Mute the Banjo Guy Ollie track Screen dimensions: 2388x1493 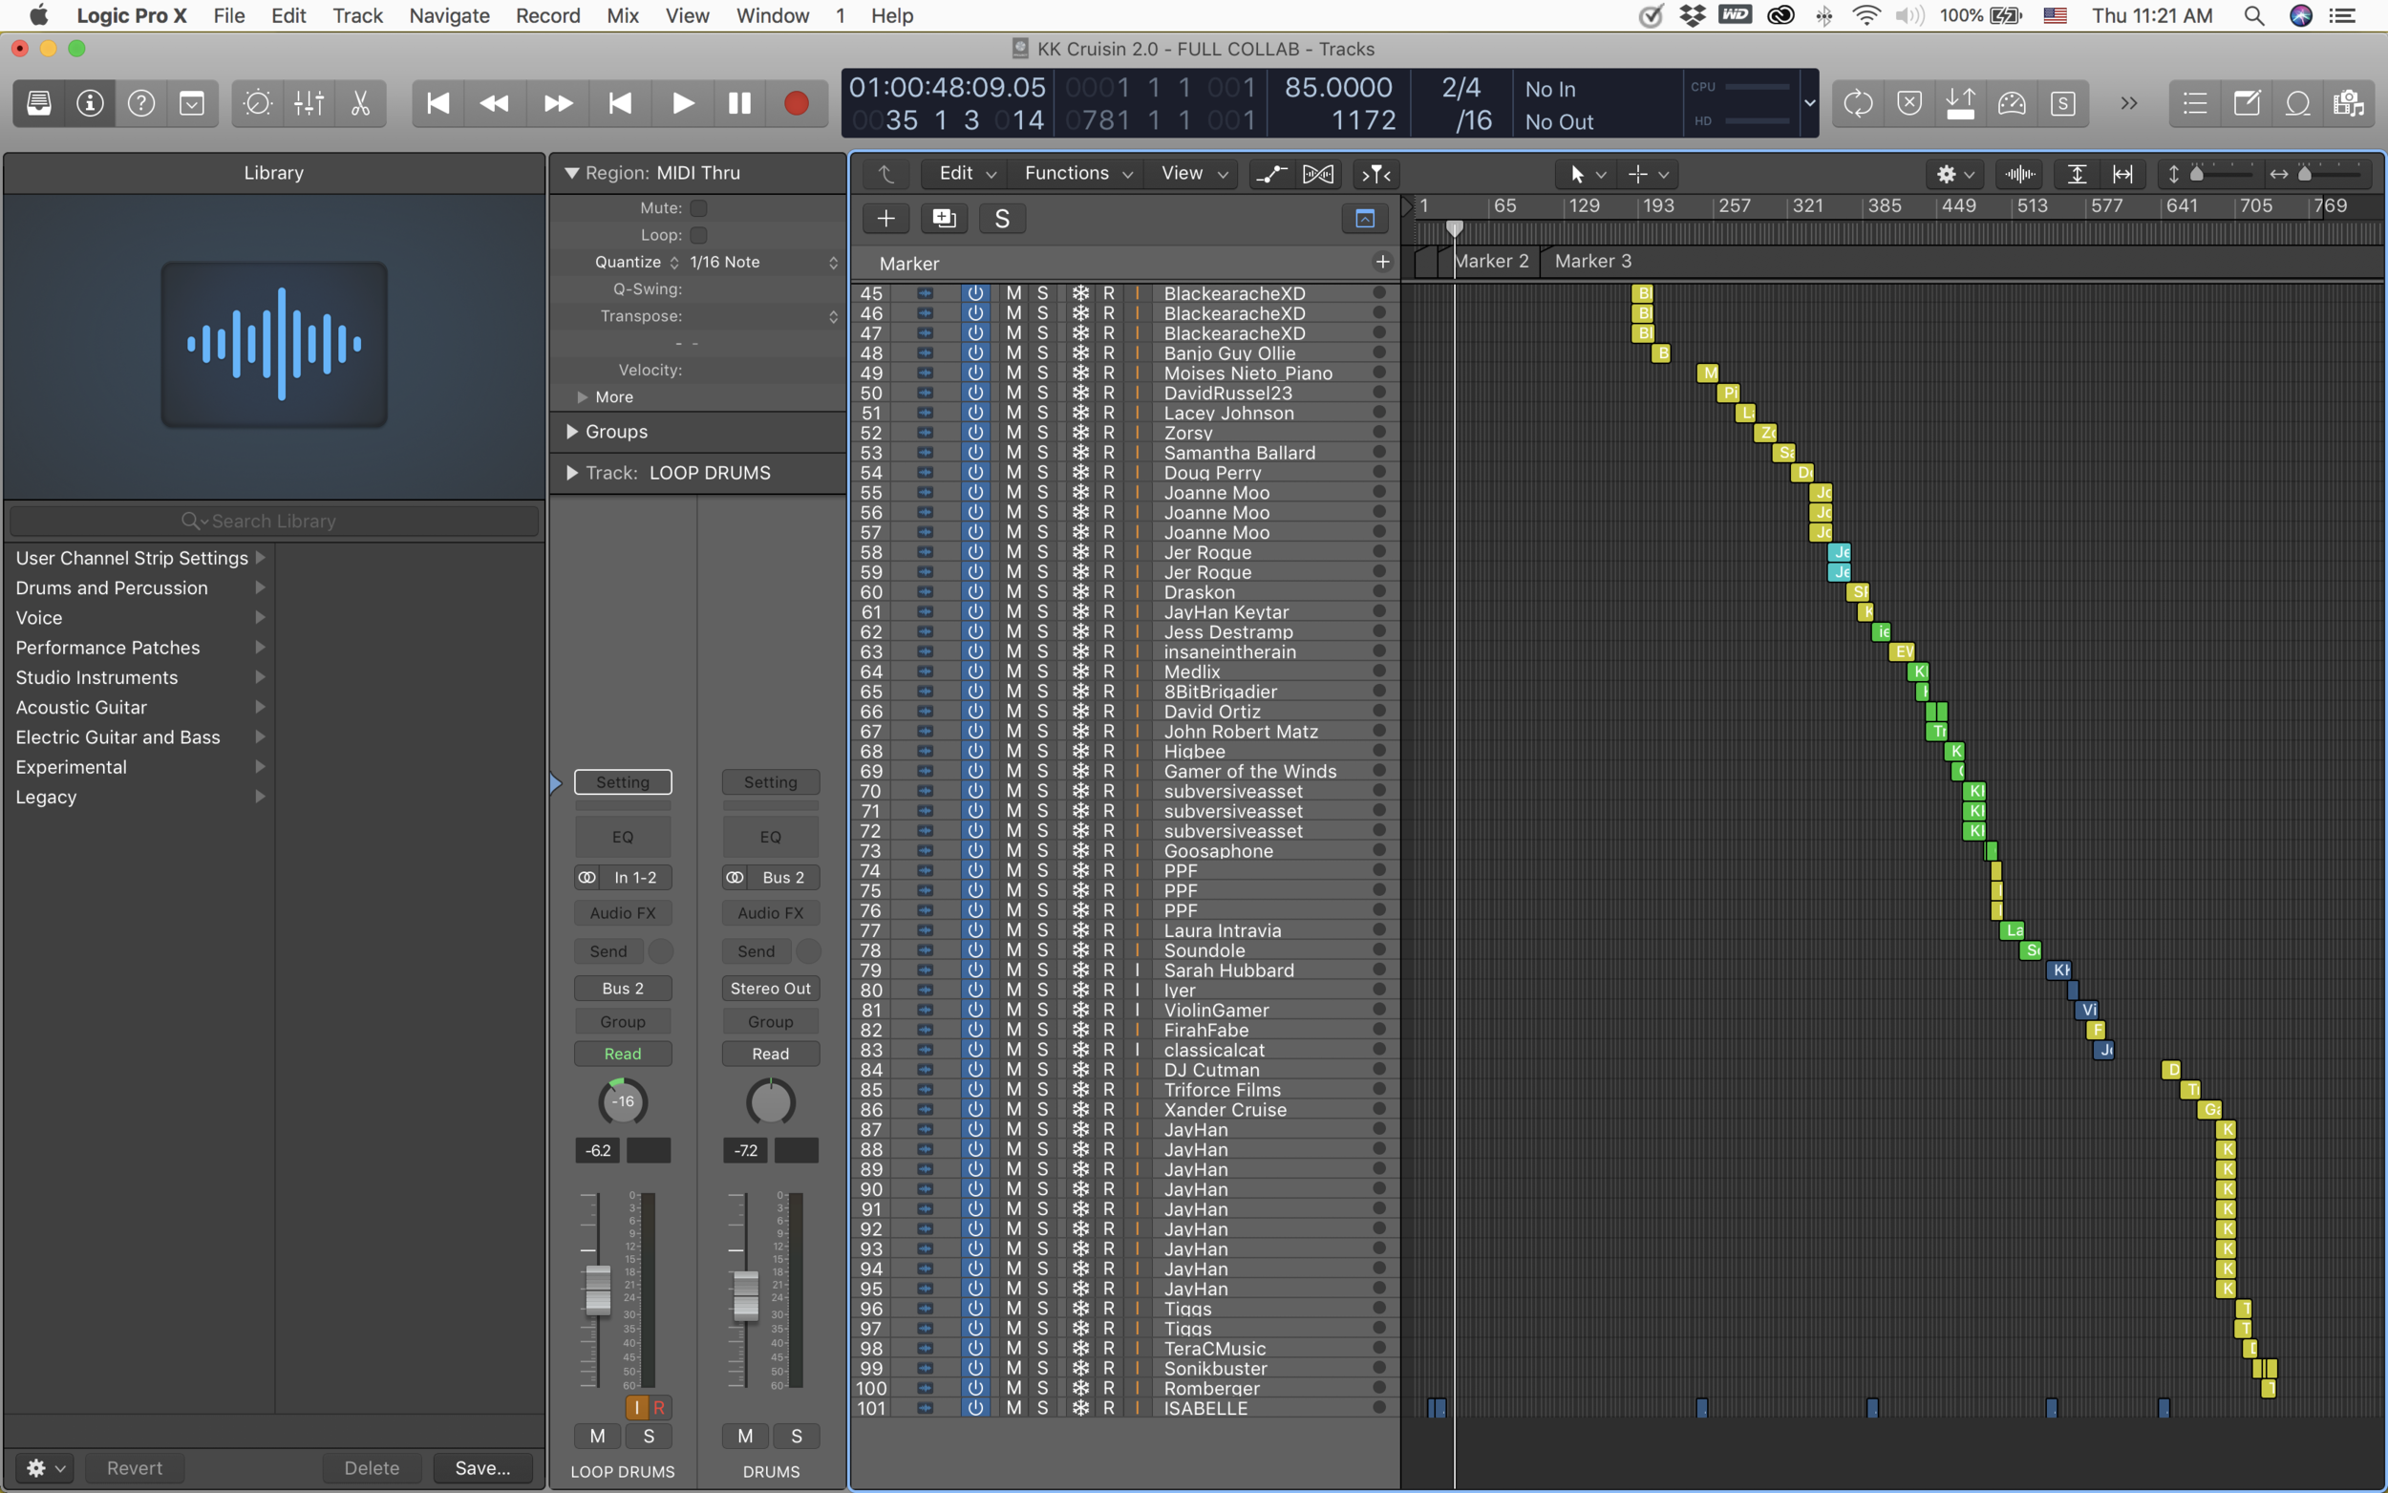click(1013, 352)
